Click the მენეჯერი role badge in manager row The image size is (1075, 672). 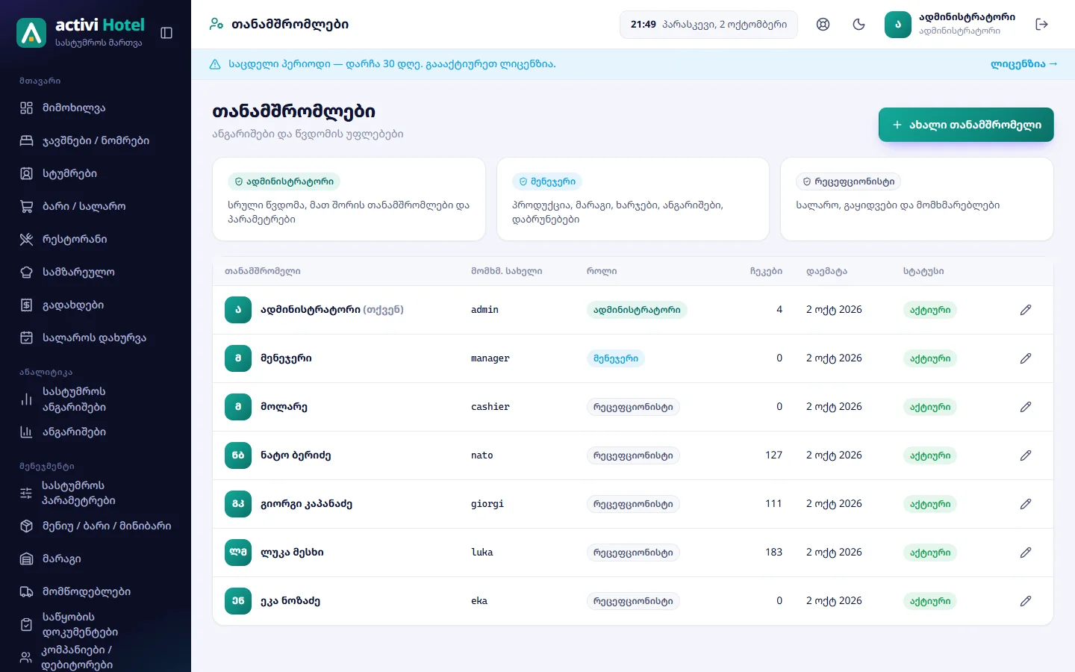coord(616,358)
